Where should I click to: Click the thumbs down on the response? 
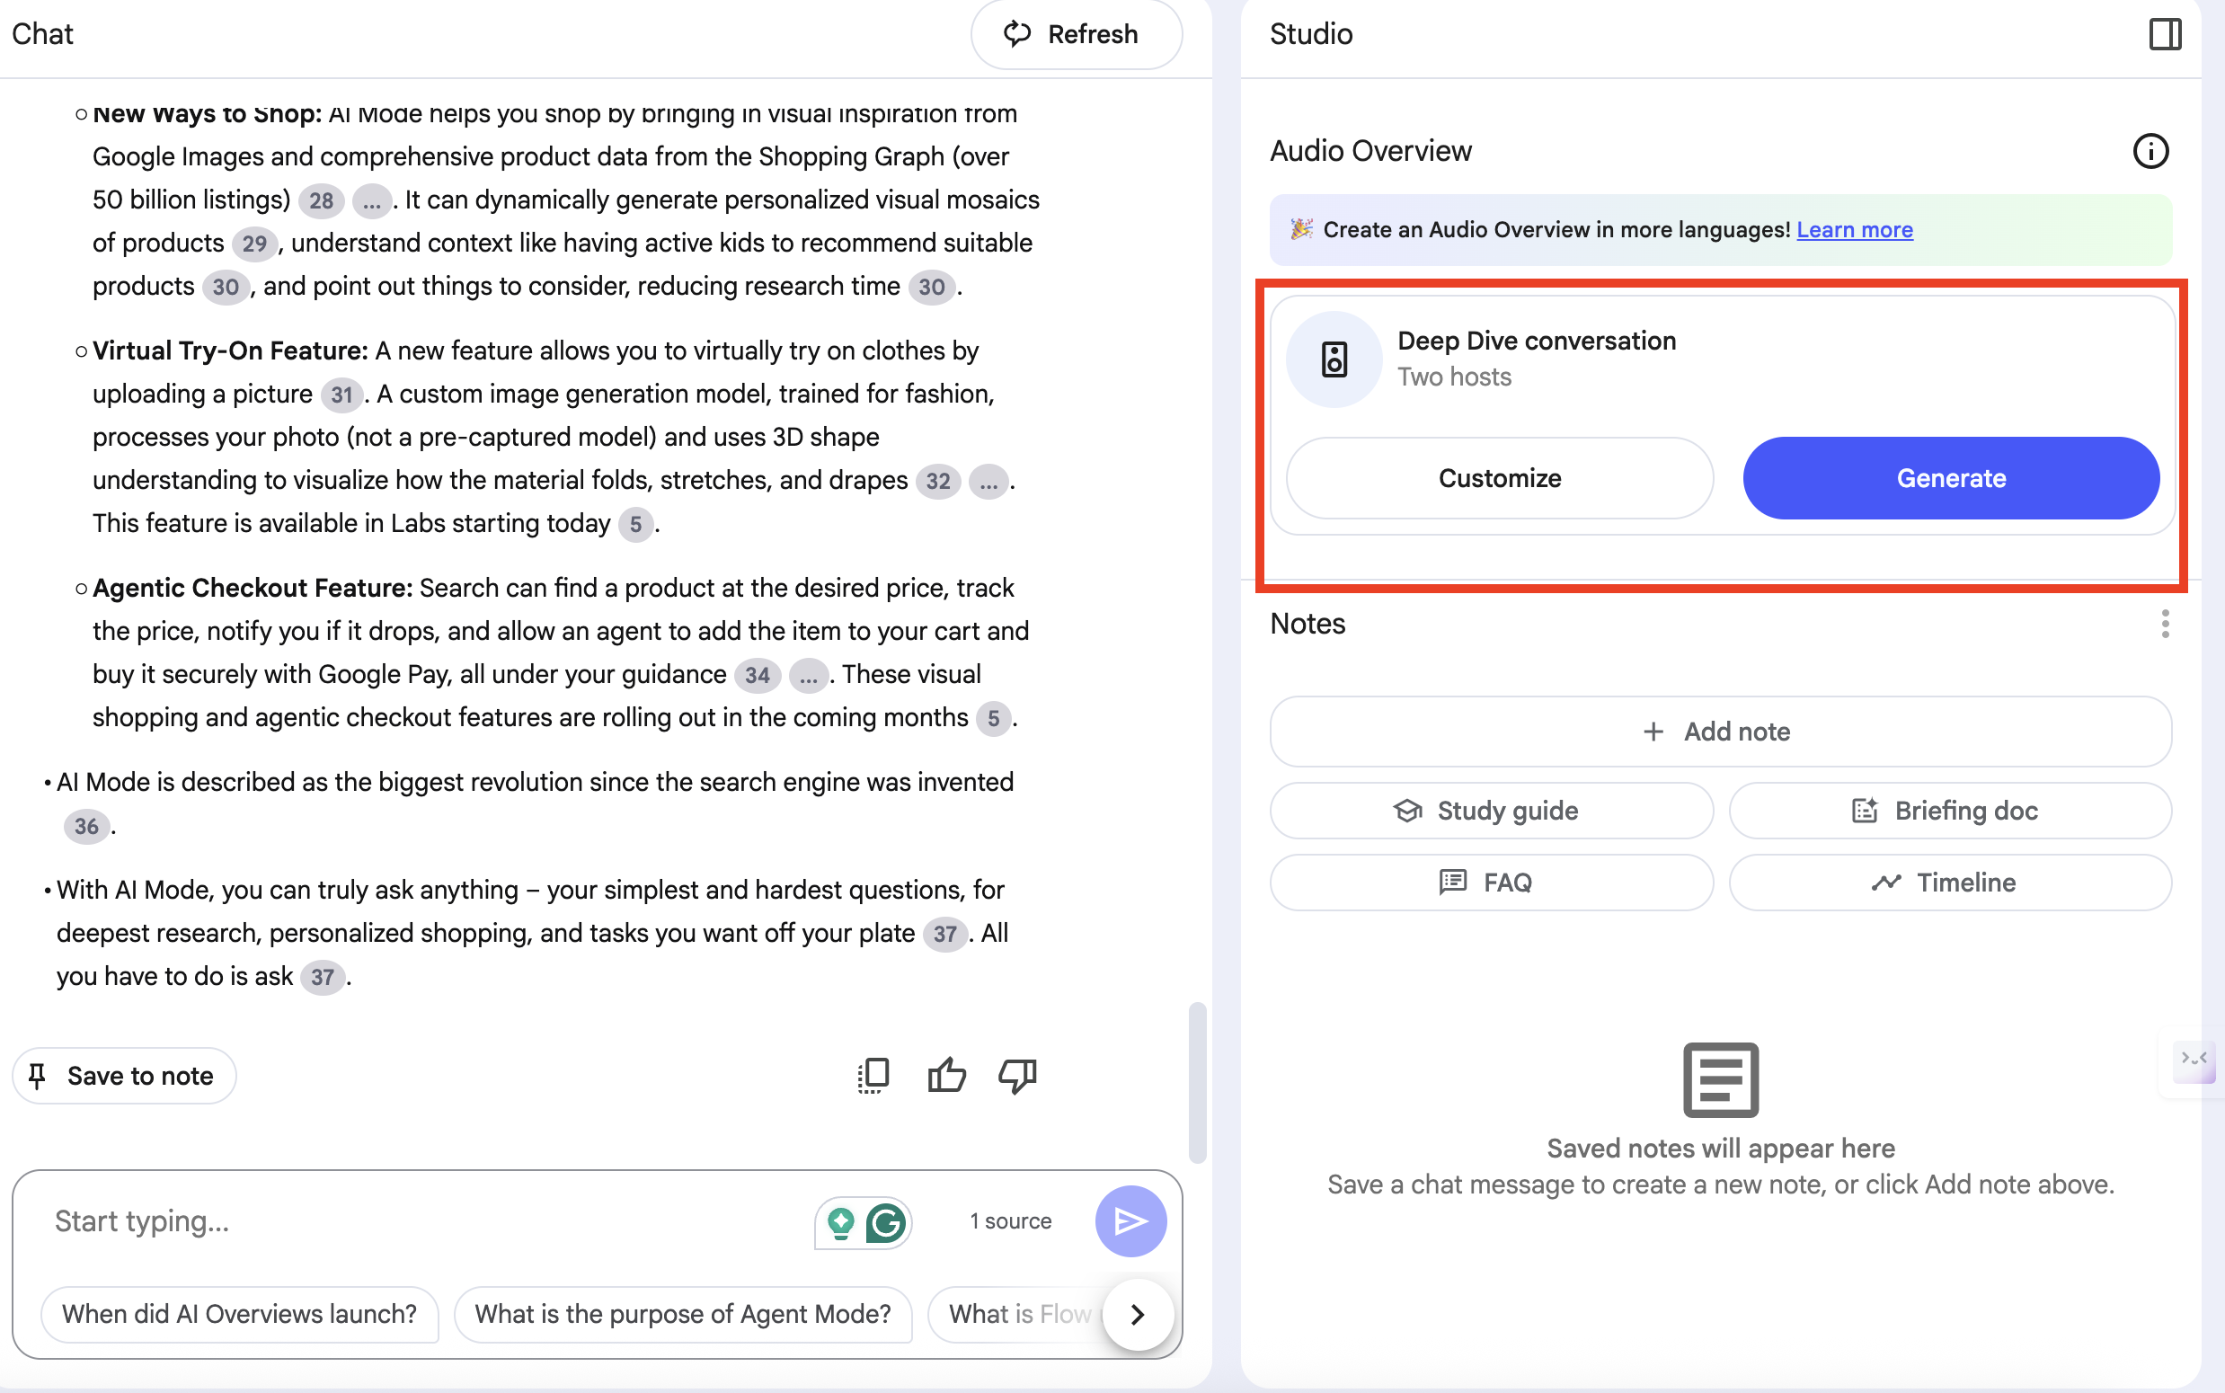[x=1015, y=1075]
